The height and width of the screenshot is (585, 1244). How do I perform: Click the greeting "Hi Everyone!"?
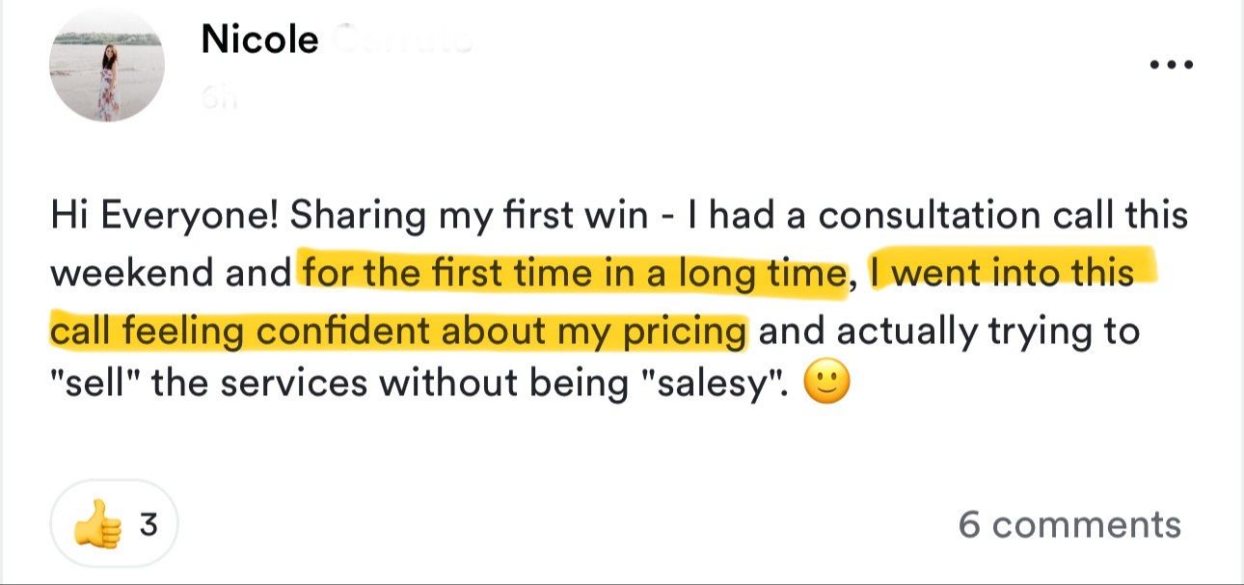coord(164,216)
